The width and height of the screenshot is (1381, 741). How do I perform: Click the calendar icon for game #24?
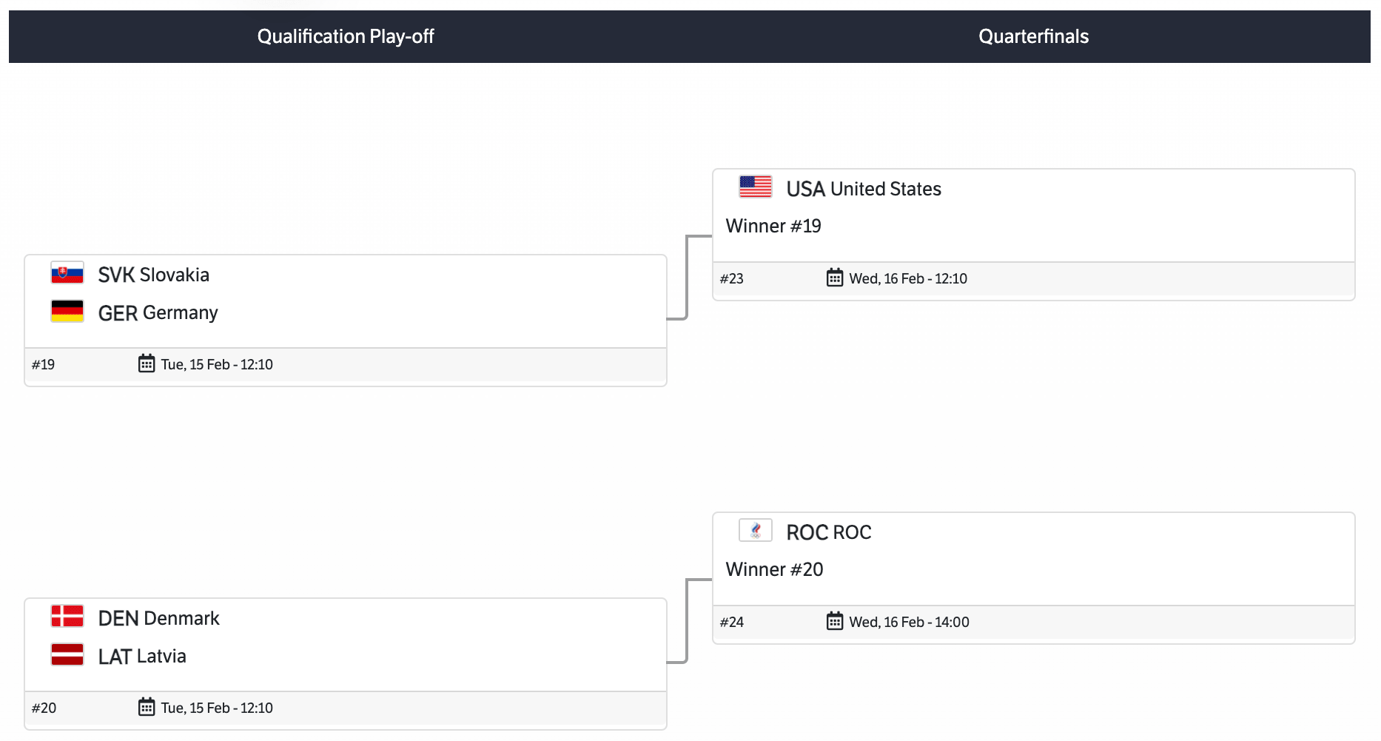click(835, 621)
